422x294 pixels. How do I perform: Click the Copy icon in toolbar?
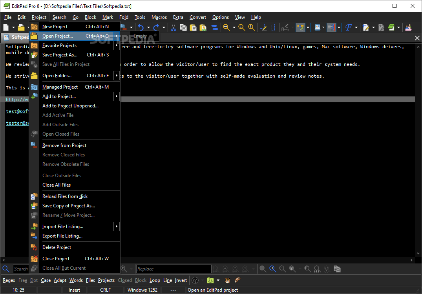183,27
